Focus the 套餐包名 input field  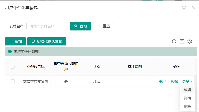pos(47,26)
